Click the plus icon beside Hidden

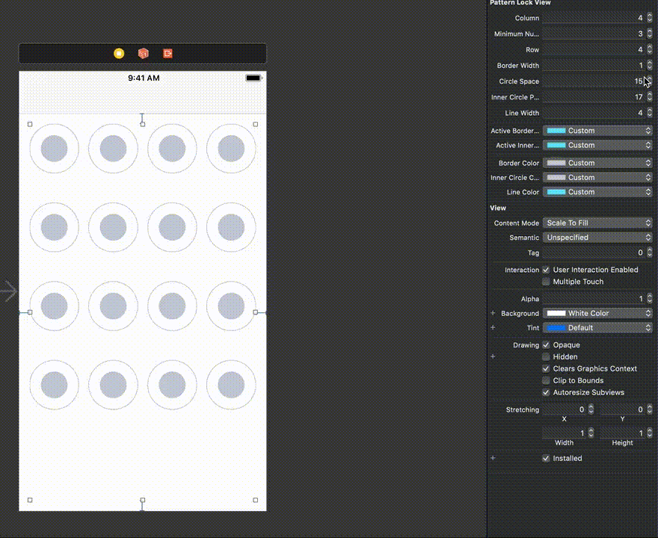tap(493, 356)
